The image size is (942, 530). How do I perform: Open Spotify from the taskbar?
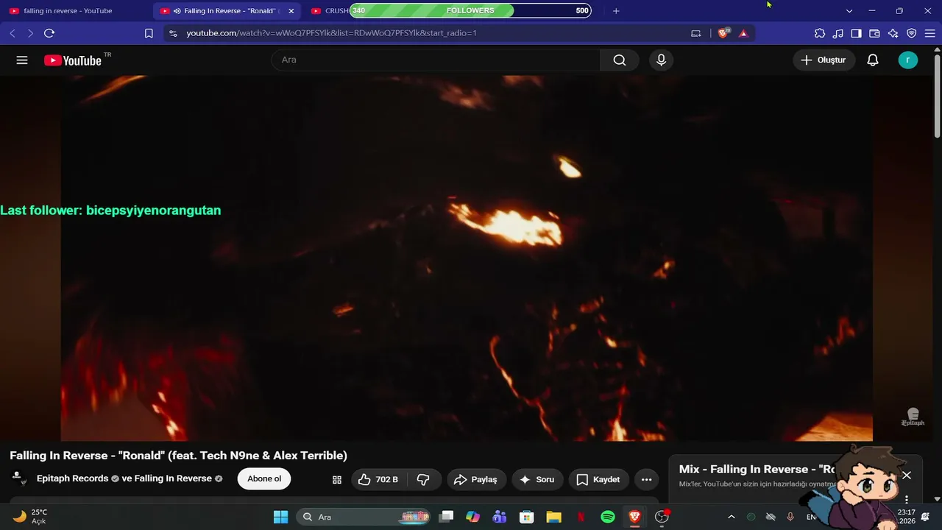click(x=608, y=517)
